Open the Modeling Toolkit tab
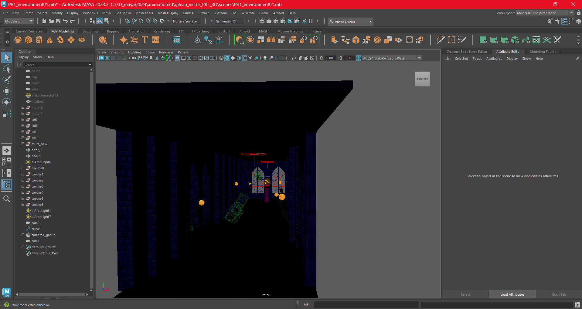Image resolution: width=582 pixels, height=309 pixels. click(543, 52)
